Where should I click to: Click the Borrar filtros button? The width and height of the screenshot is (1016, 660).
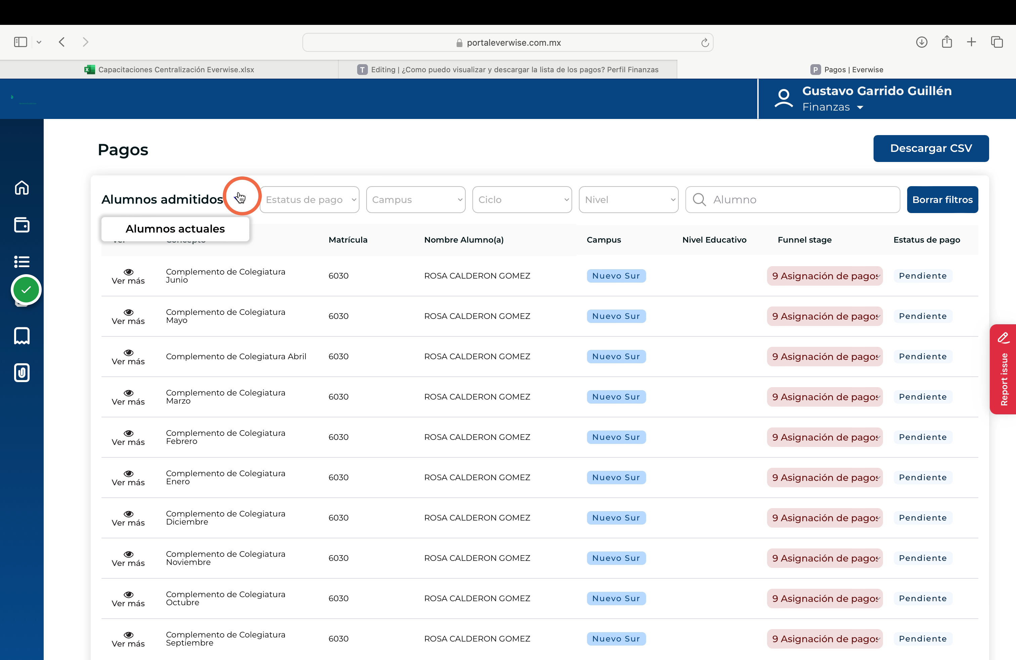coord(942,199)
